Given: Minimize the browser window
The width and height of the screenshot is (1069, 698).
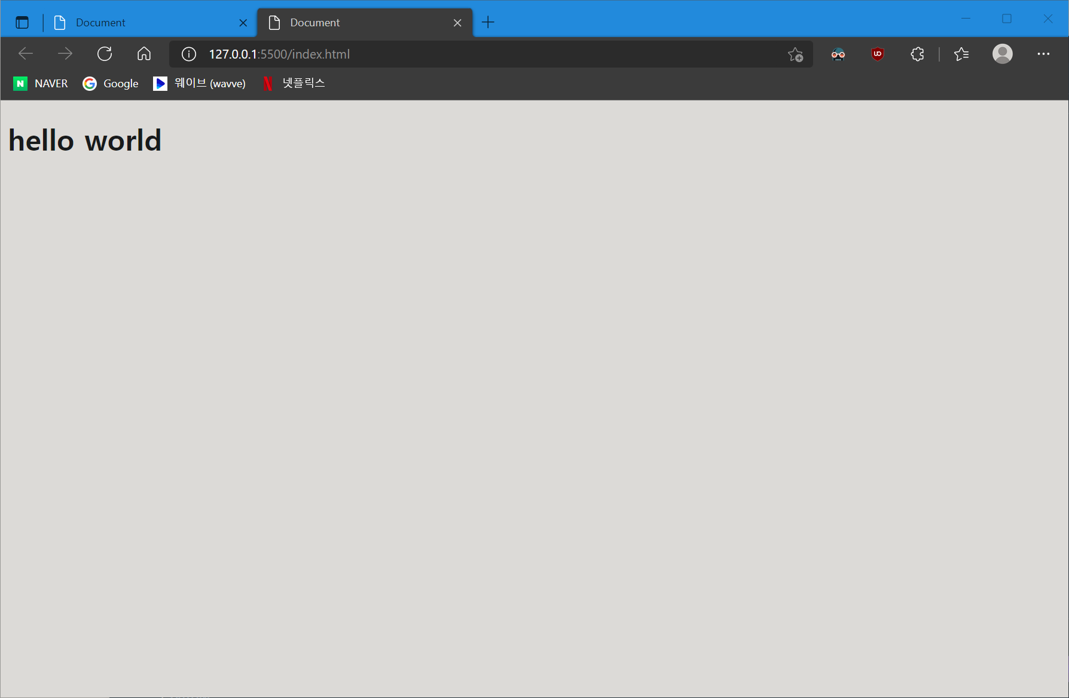Looking at the screenshot, I should 966,19.
